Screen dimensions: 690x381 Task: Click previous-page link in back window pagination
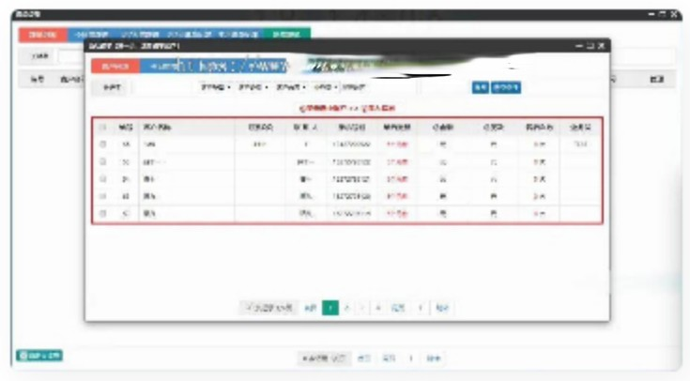click(x=364, y=358)
